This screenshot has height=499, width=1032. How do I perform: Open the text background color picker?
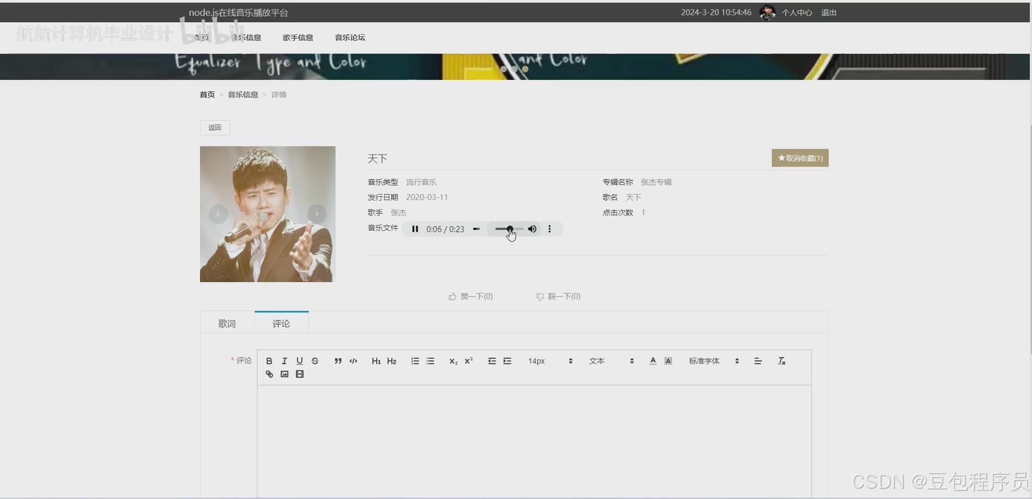tap(668, 361)
